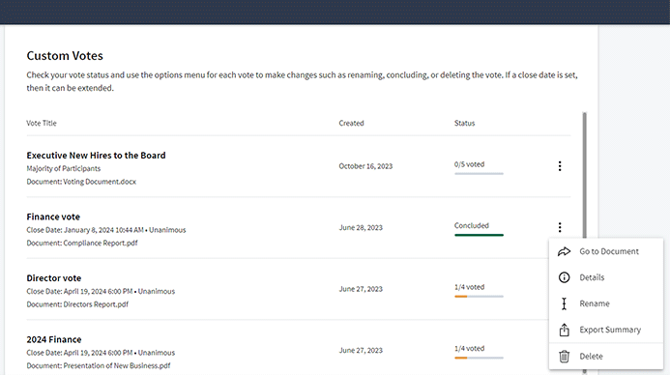Click the Export Summary share icon
Viewport: 670px width, 375px height.
click(x=564, y=330)
